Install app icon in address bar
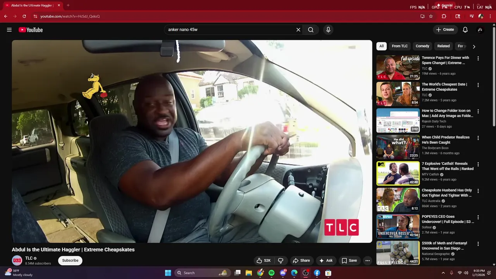 [422, 16]
